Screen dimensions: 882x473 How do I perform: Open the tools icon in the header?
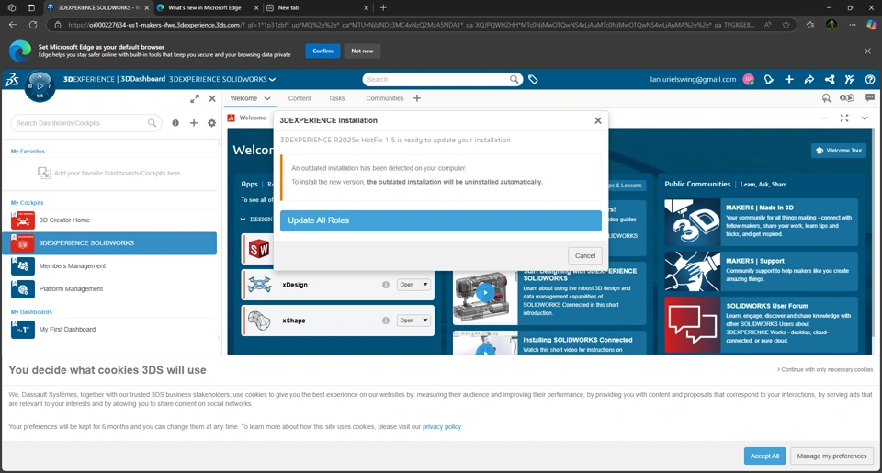point(849,79)
